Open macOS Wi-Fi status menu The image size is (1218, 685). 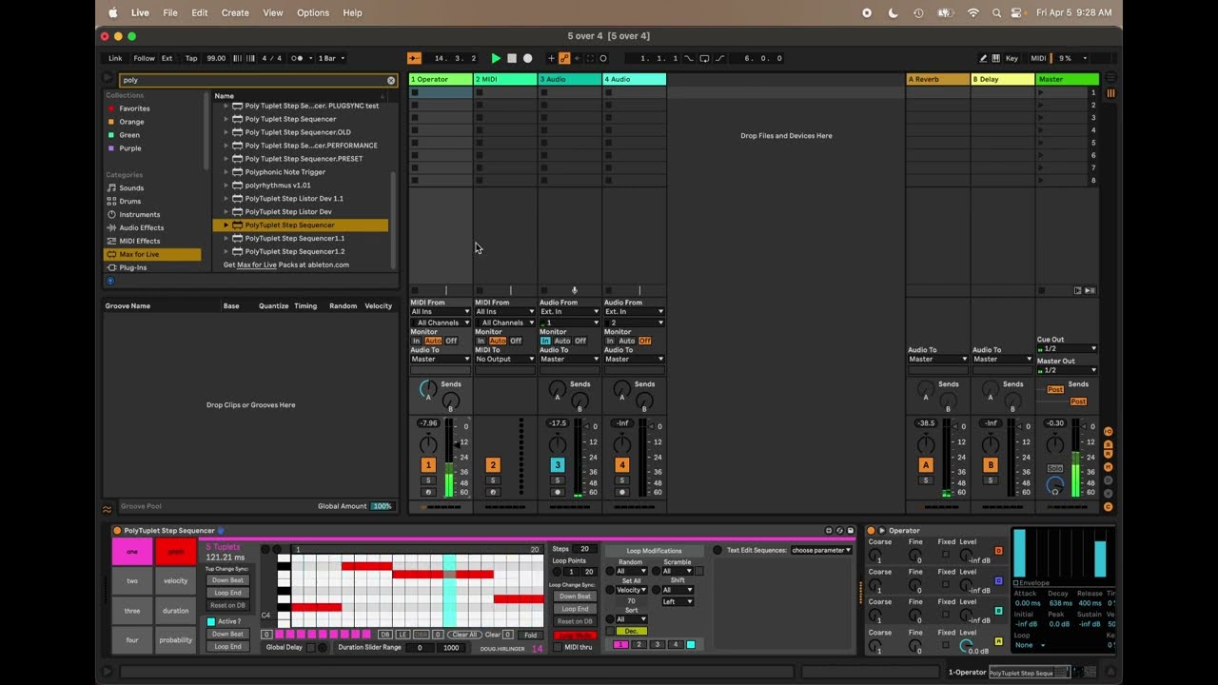pyautogui.click(x=972, y=12)
